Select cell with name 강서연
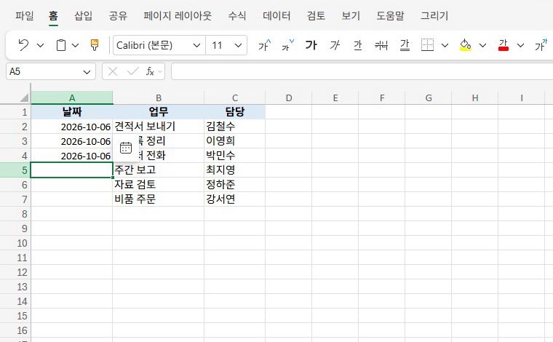Viewport: 553px width, 342px height. 235,199
